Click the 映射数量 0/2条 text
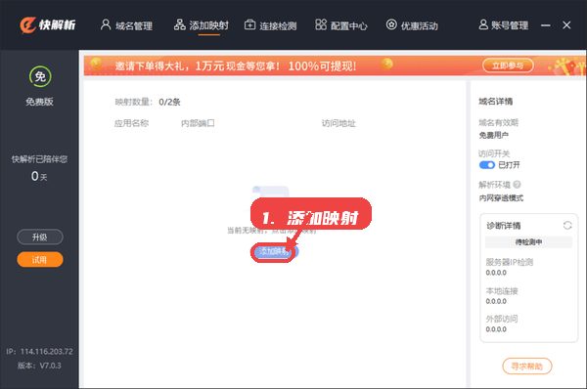 tap(148, 102)
